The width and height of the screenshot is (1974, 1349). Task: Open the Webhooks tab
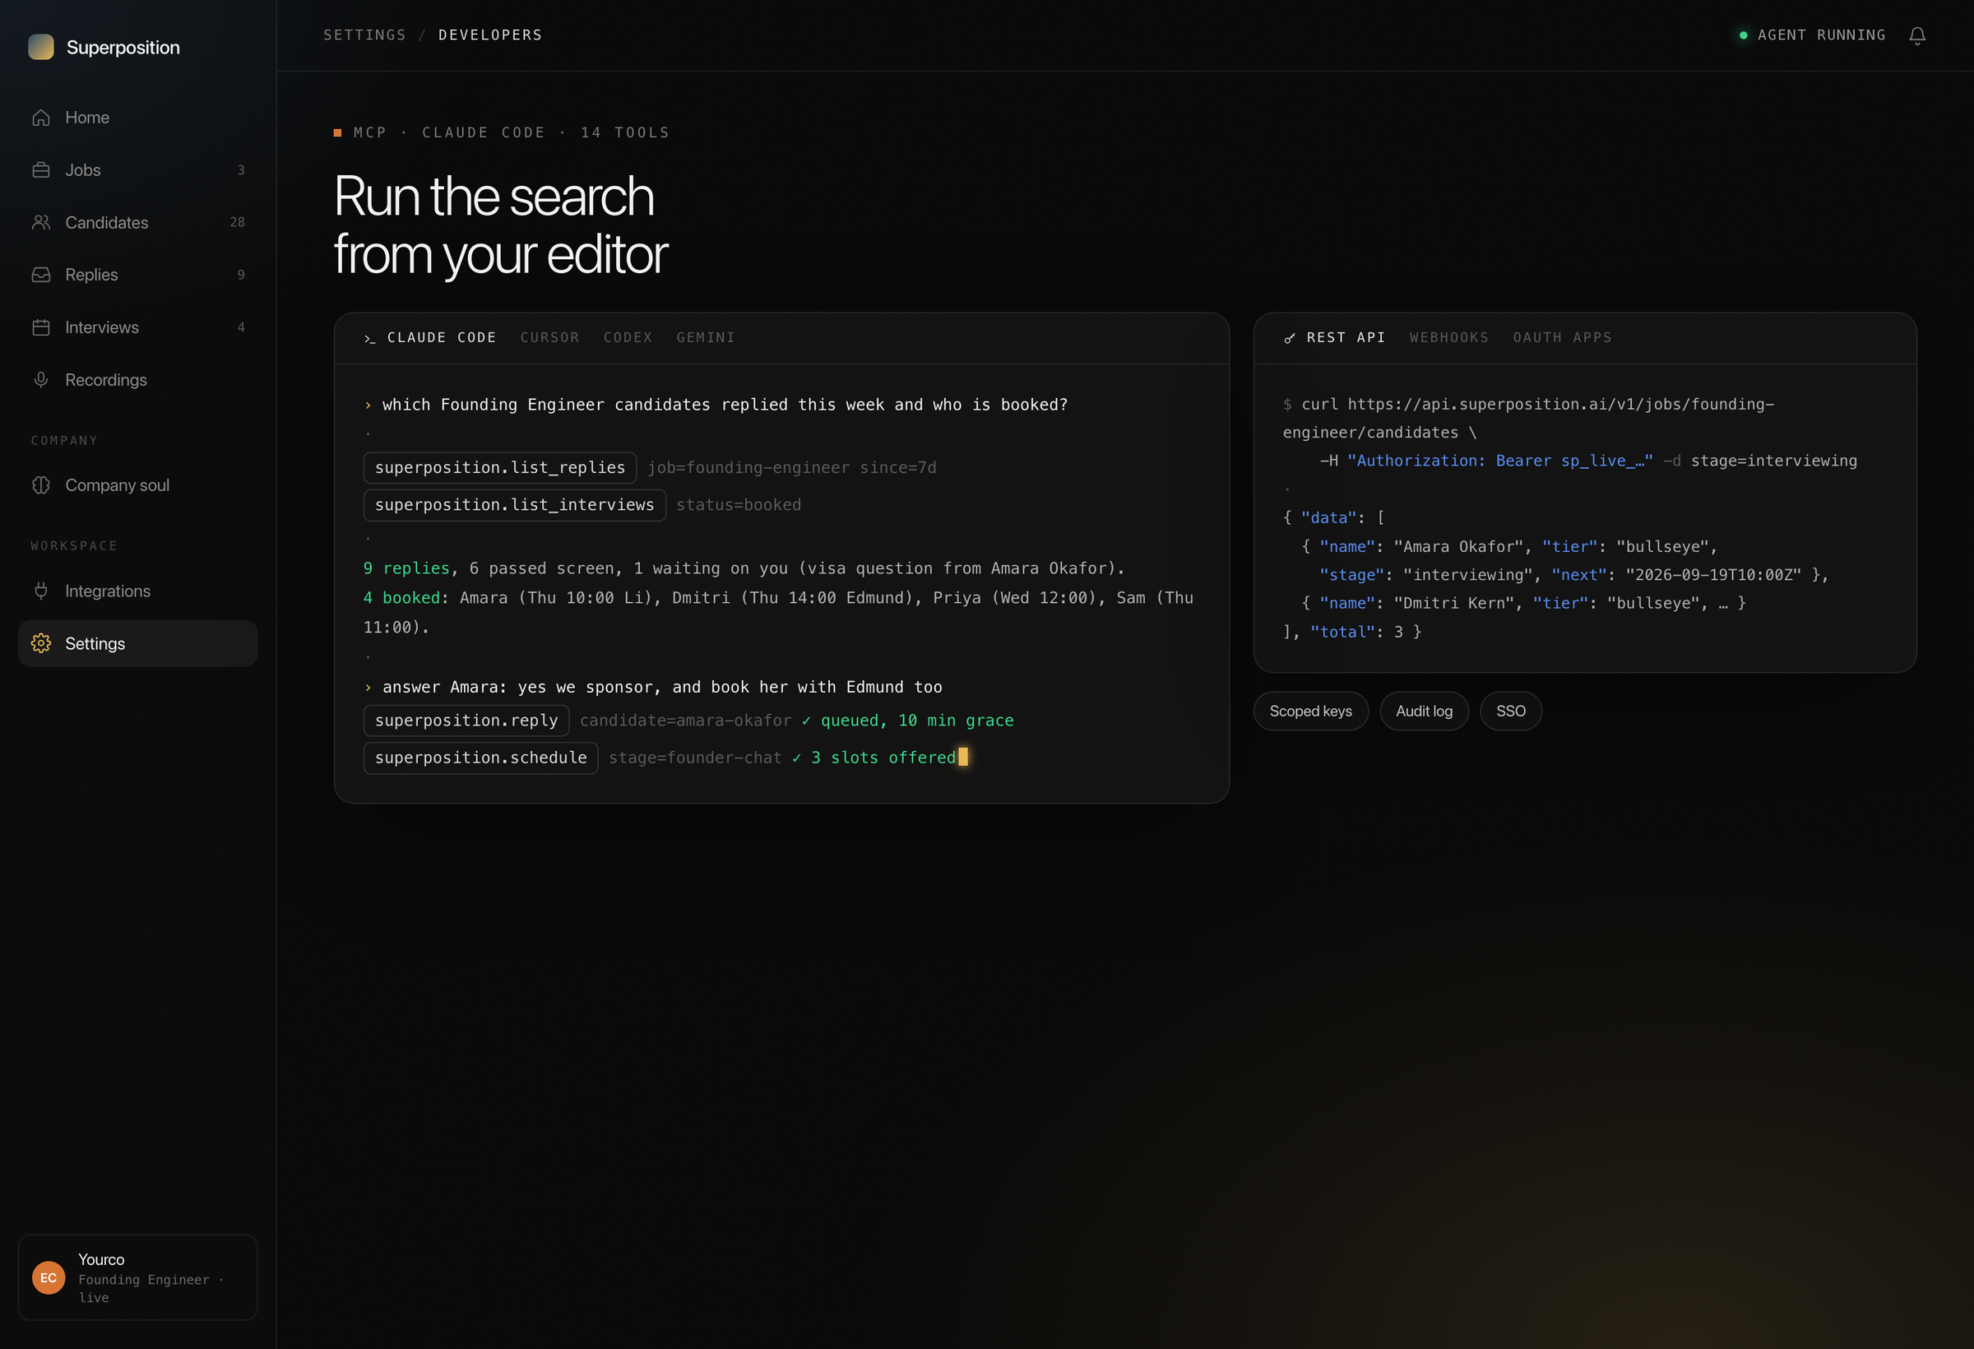[1449, 337]
